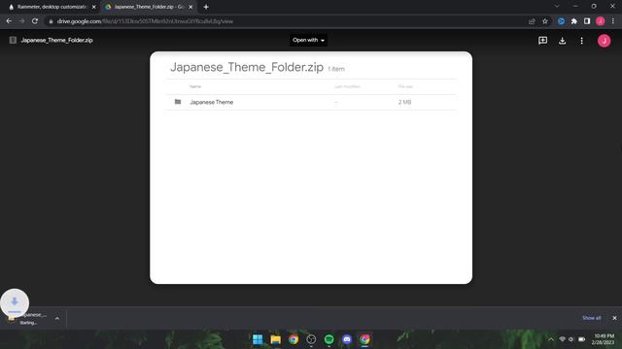The width and height of the screenshot is (622, 349).
Task: Select the 2 MB file size value
Action: pyautogui.click(x=404, y=102)
